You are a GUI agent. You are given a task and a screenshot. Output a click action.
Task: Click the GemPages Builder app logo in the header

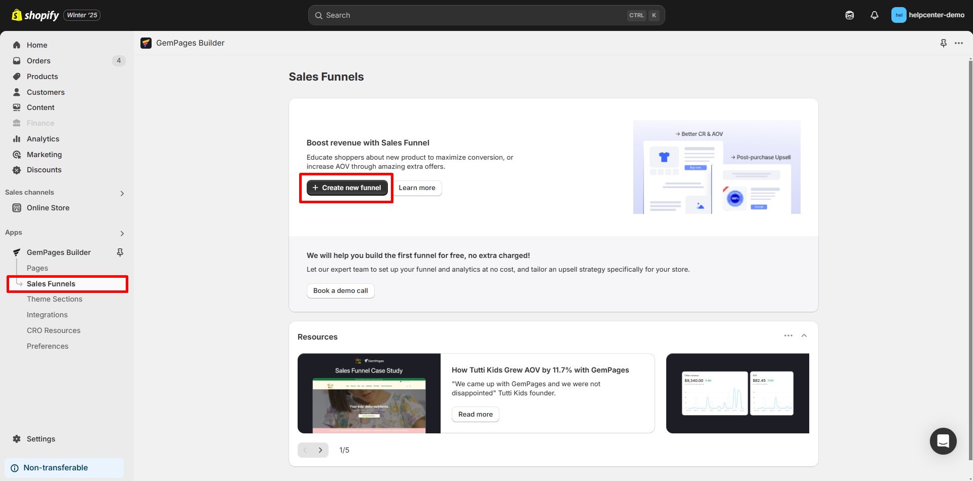(146, 43)
